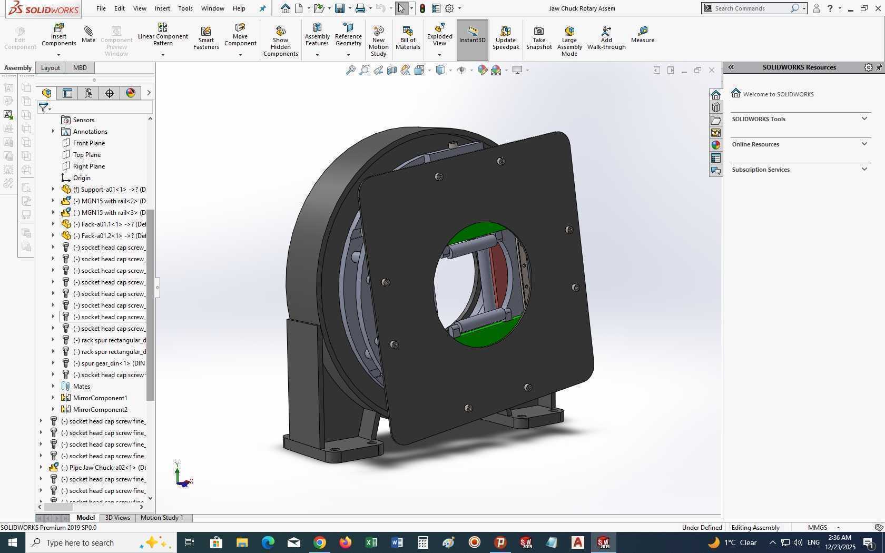Image resolution: width=885 pixels, height=553 pixels.
Task: Open Excel from the taskbar
Action: pos(371,542)
